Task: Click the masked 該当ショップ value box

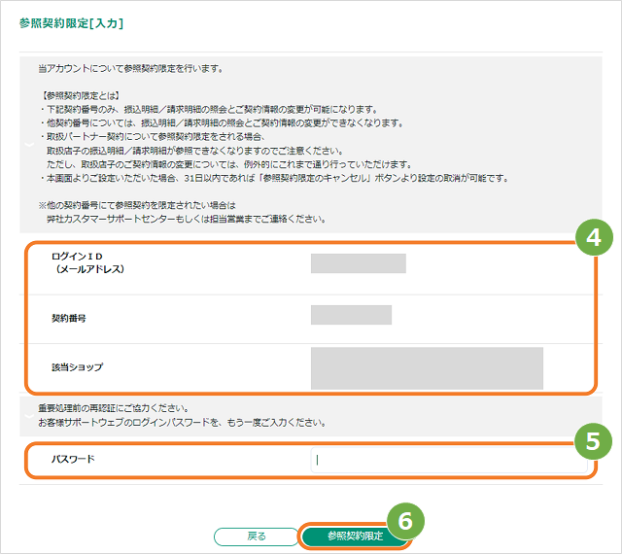Action: [x=427, y=368]
